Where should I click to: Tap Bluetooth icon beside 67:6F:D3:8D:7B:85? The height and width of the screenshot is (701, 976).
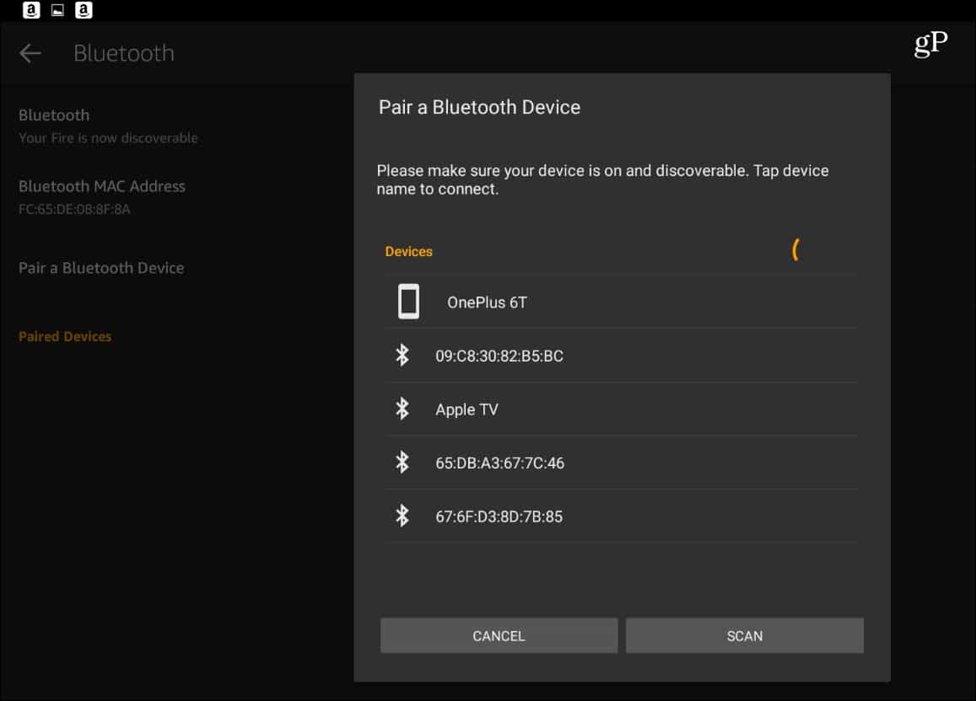(402, 516)
